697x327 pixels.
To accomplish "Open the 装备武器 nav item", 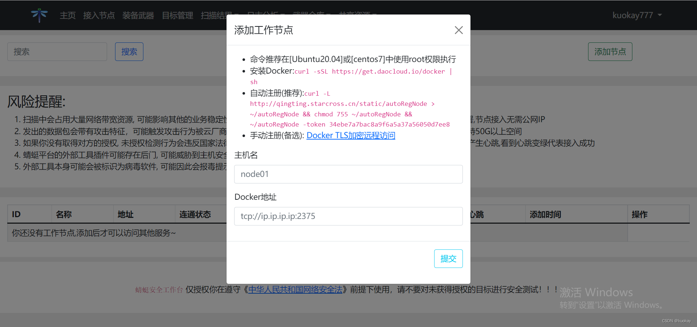I will click(138, 15).
